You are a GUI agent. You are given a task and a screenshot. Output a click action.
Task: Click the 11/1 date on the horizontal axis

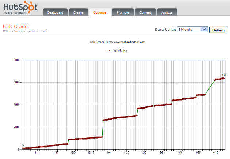37,153
